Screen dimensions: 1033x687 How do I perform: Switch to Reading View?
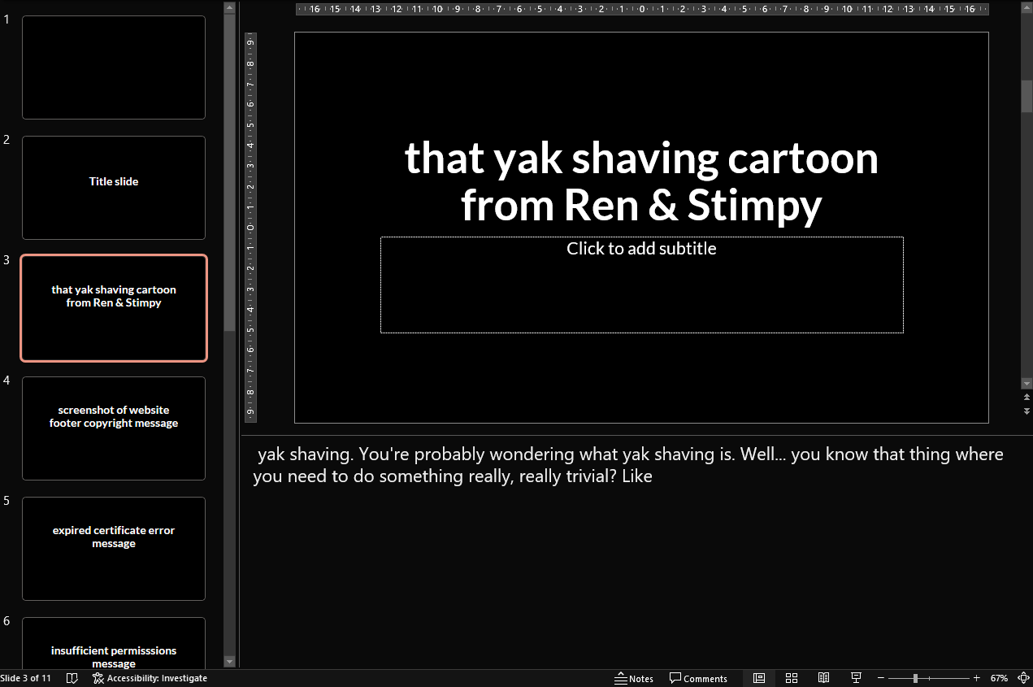click(823, 678)
